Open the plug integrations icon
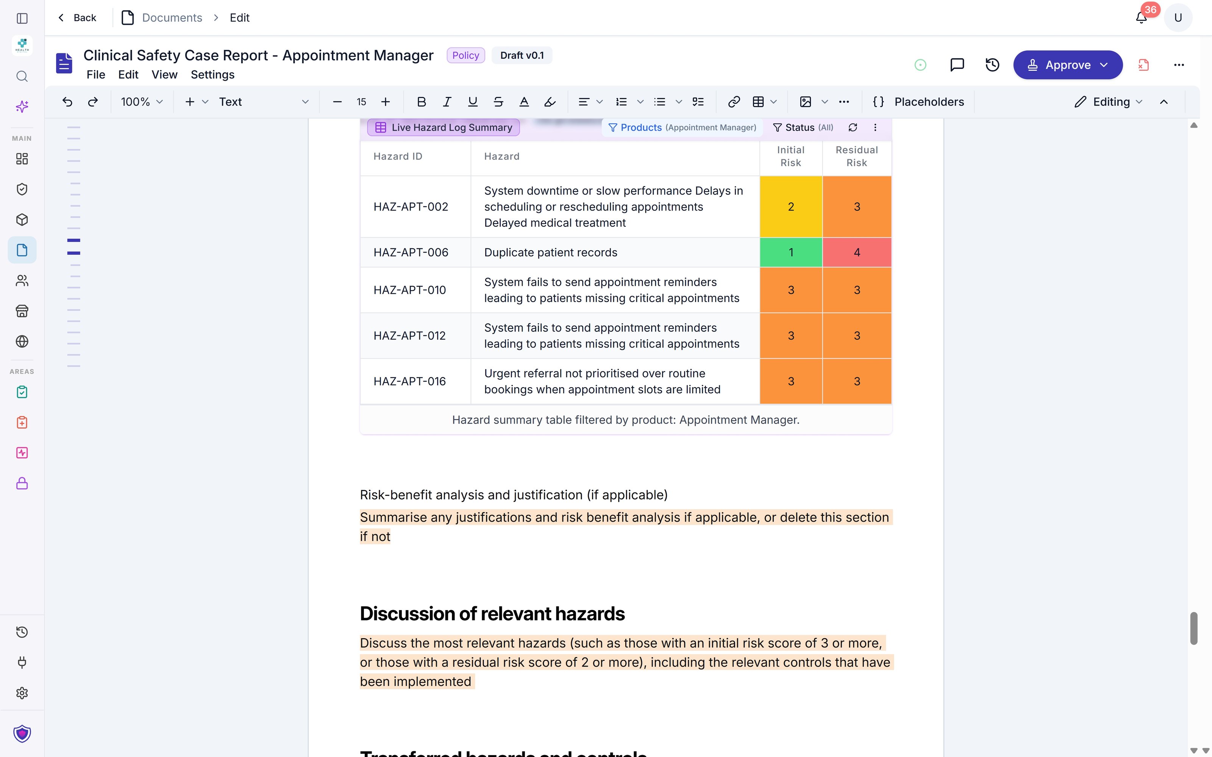 point(22,662)
